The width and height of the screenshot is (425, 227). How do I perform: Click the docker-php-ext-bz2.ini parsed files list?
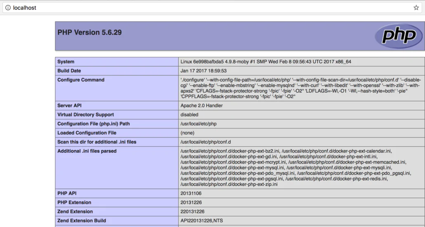click(x=296, y=168)
